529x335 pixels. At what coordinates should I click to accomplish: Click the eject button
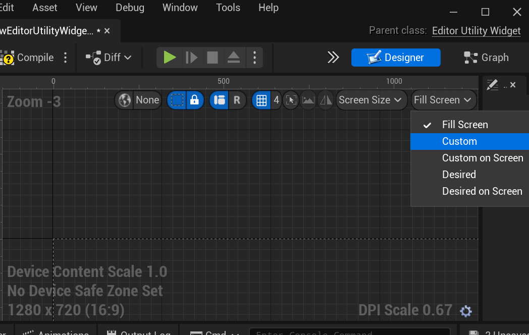234,58
